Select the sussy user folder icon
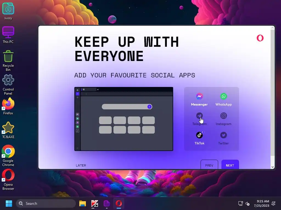Image resolution: width=281 pixels, height=210 pixels. [8, 11]
